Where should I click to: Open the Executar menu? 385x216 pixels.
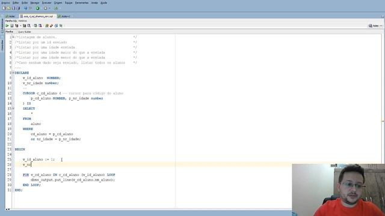tap(47, 2)
